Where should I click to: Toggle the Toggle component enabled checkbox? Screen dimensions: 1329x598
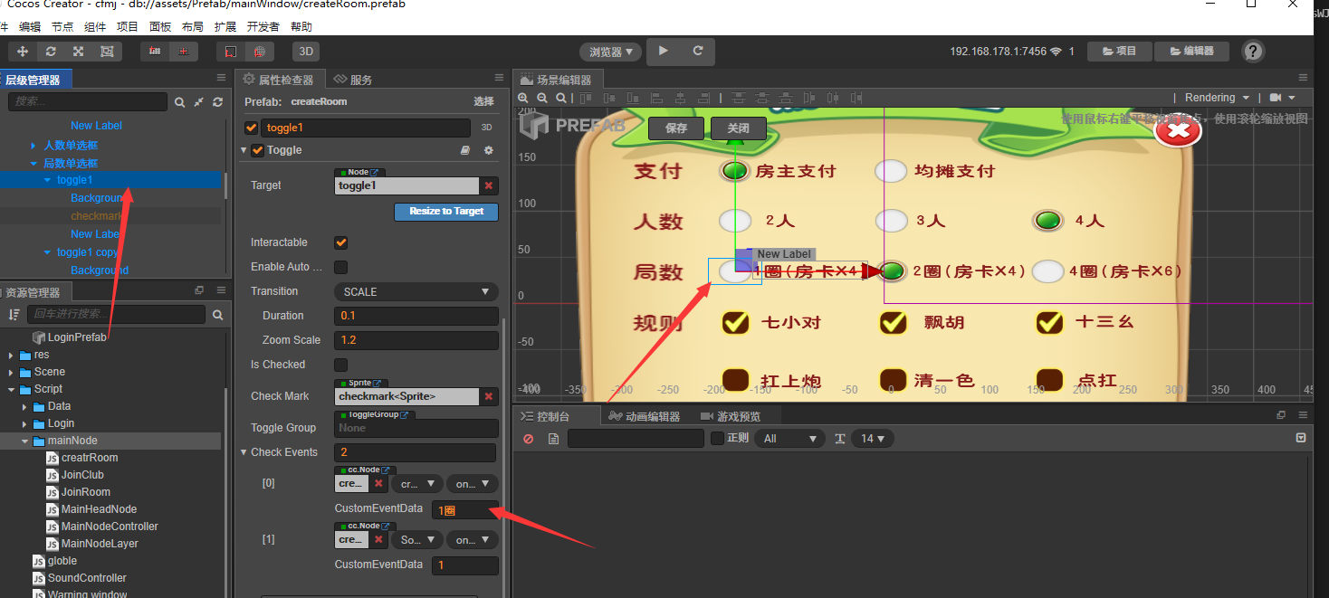pos(257,150)
